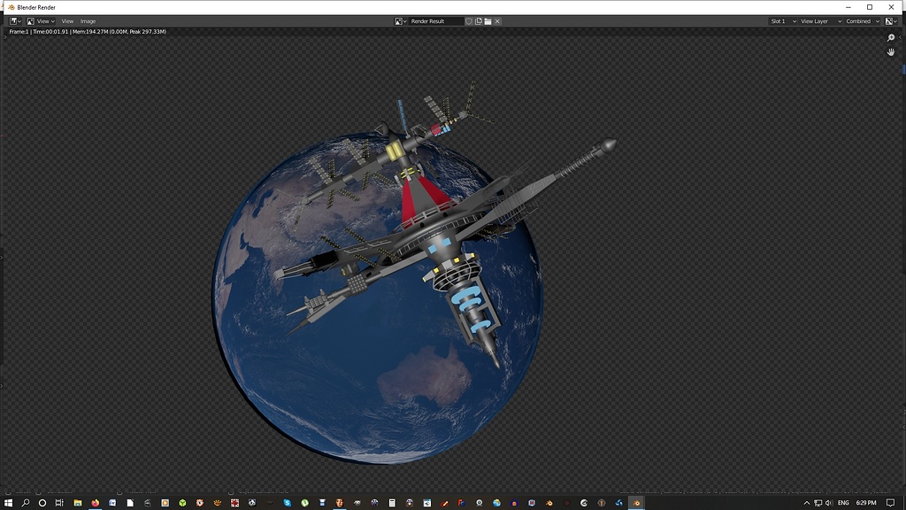The width and height of the screenshot is (906, 510).
Task: Click the green cube taskbar icon
Action: 182,503
